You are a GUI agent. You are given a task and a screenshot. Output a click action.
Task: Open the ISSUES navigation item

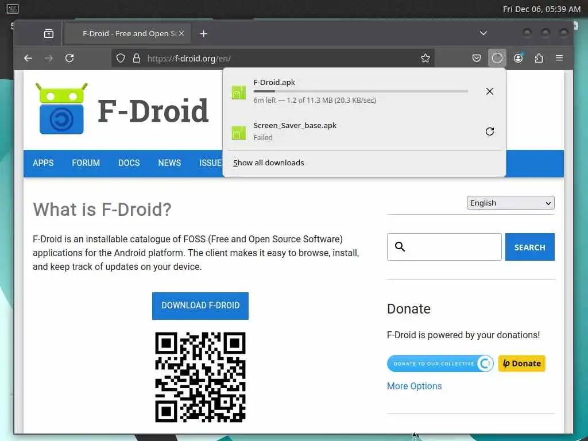pos(211,163)
